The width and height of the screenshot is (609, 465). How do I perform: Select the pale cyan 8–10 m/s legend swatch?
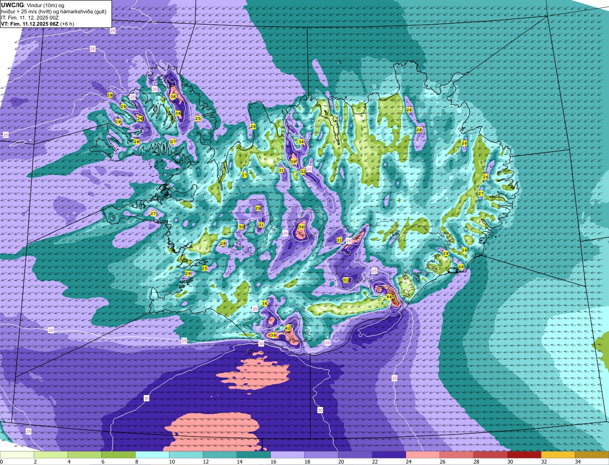coord(152,455)
